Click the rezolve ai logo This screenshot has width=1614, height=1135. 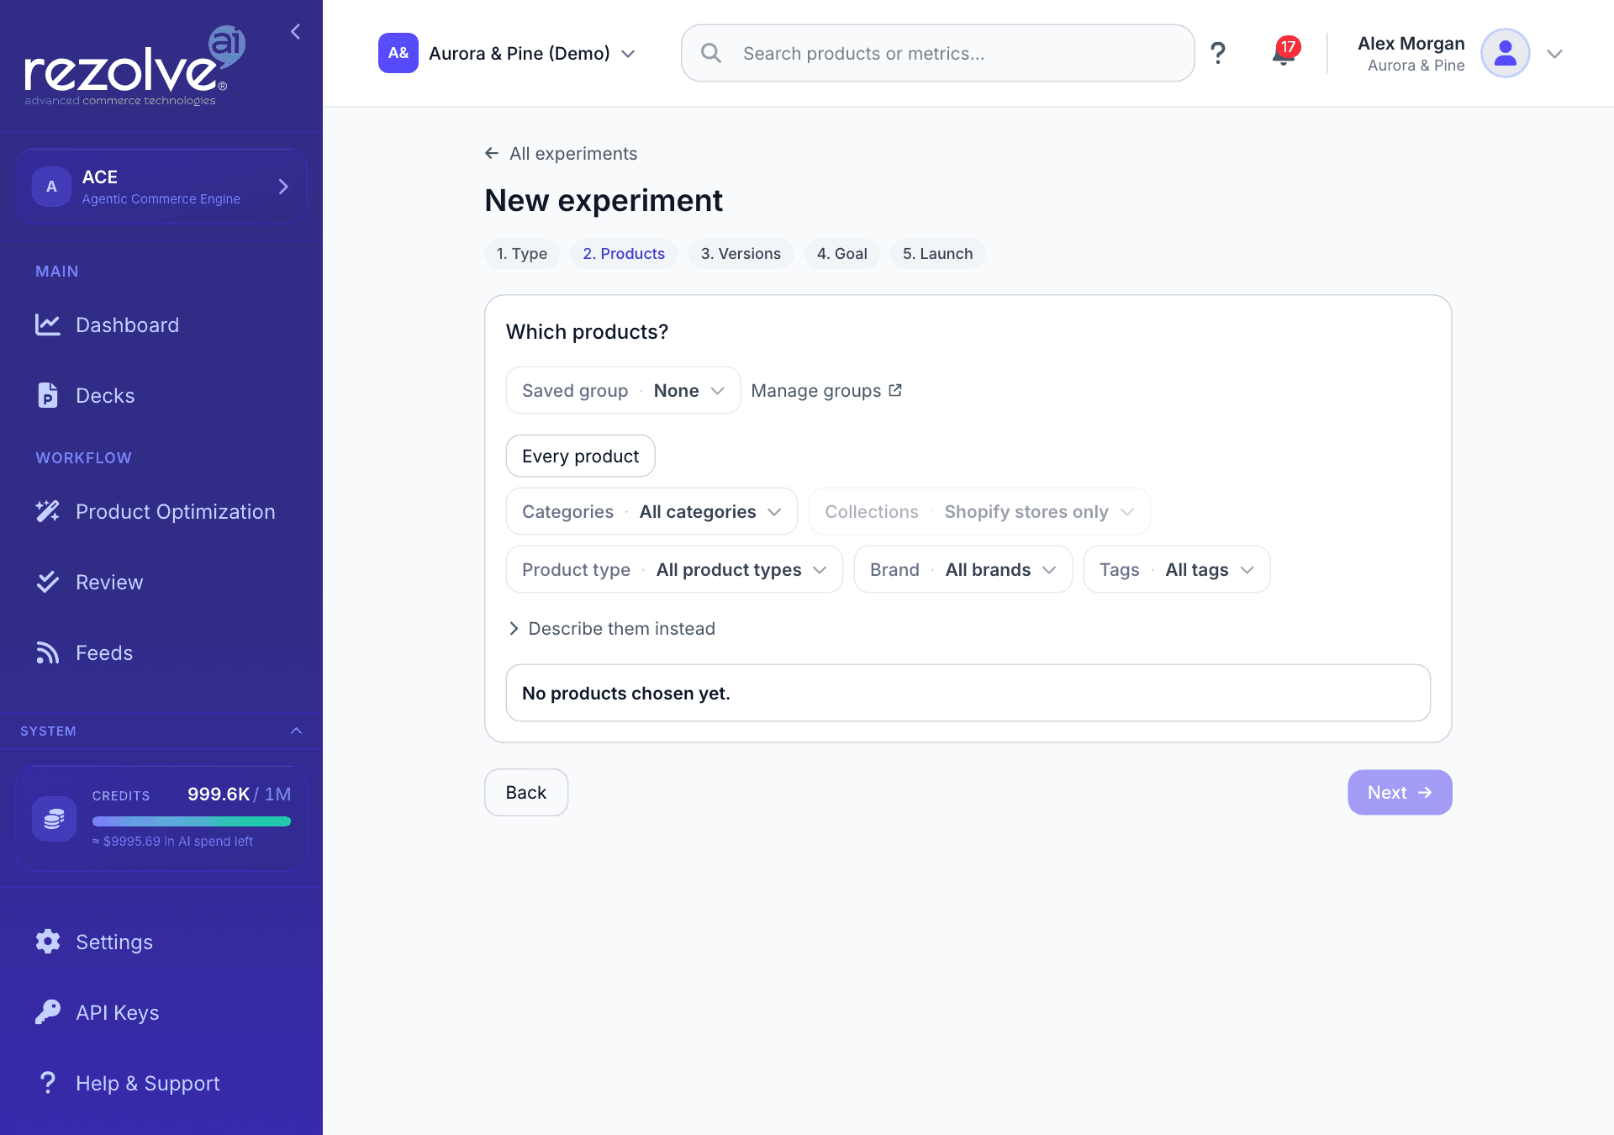134,66
